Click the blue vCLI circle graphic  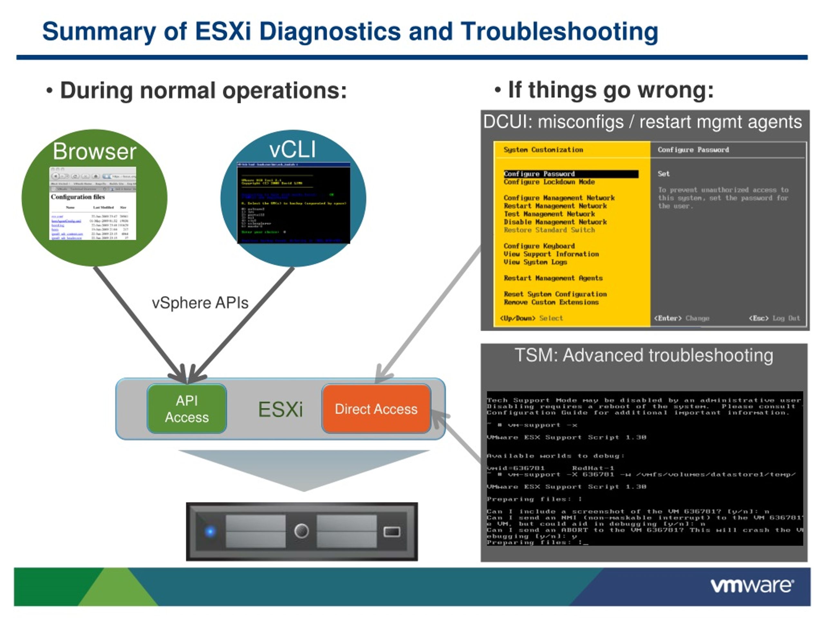point(293,198)
